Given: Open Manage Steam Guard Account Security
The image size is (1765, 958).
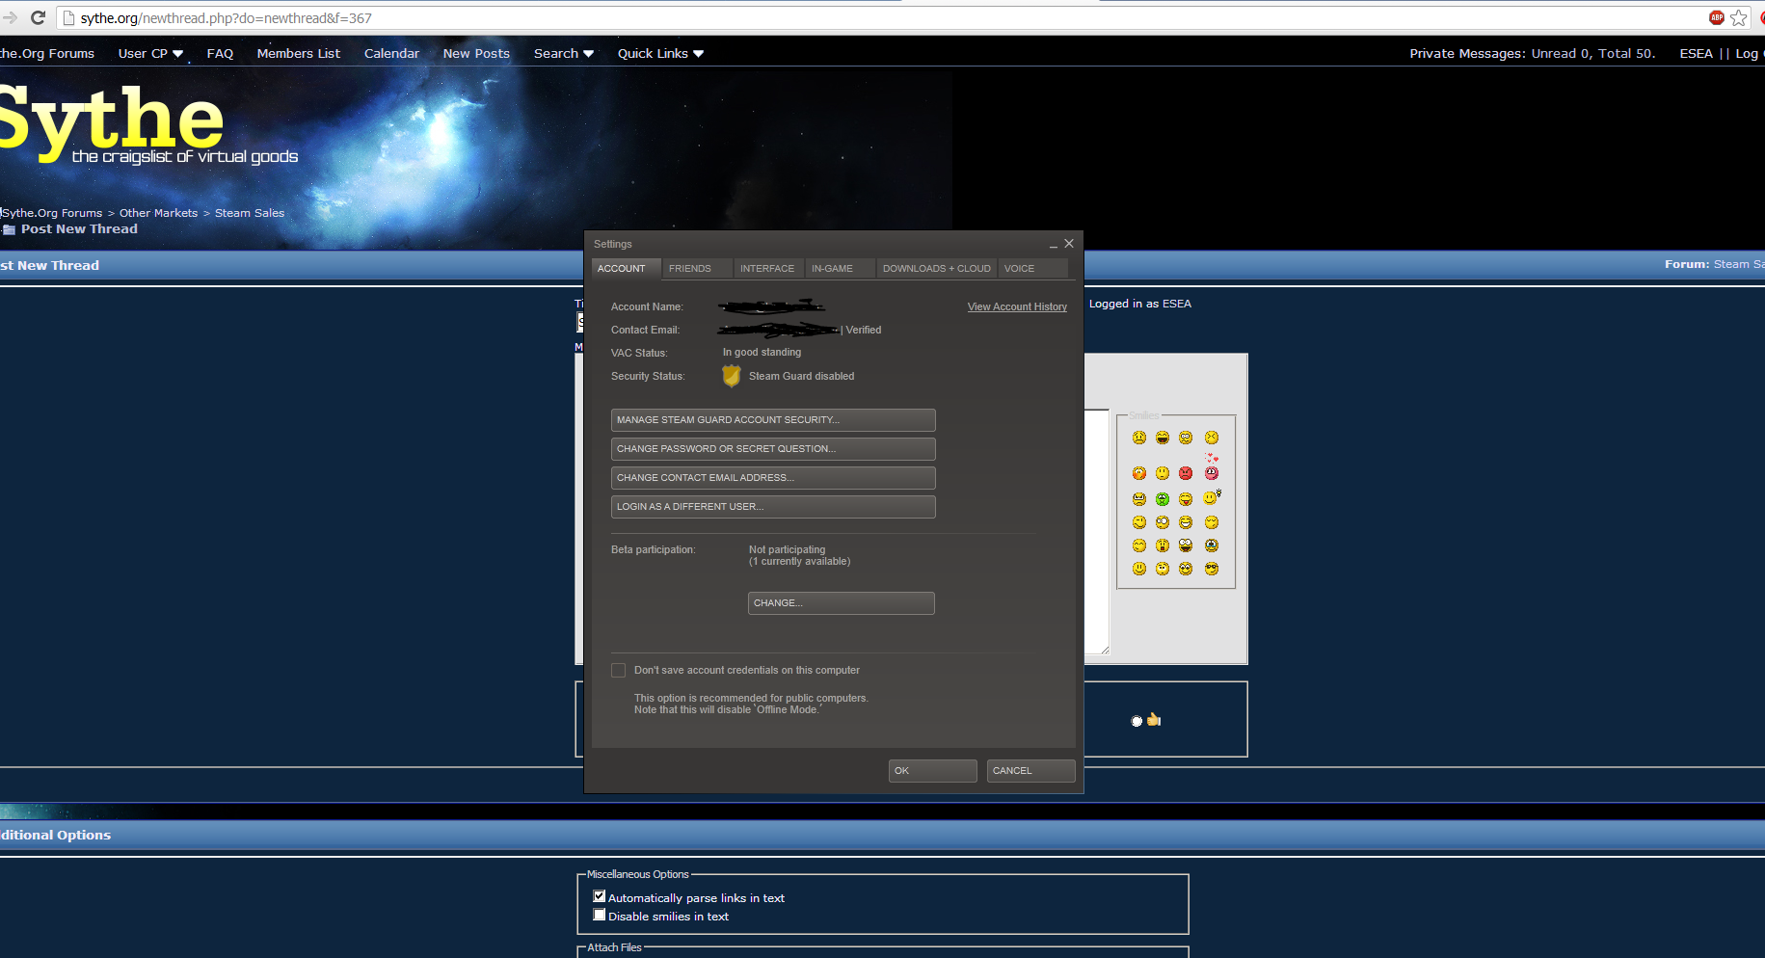Looking at the screenshot, I should click(773, 420).
